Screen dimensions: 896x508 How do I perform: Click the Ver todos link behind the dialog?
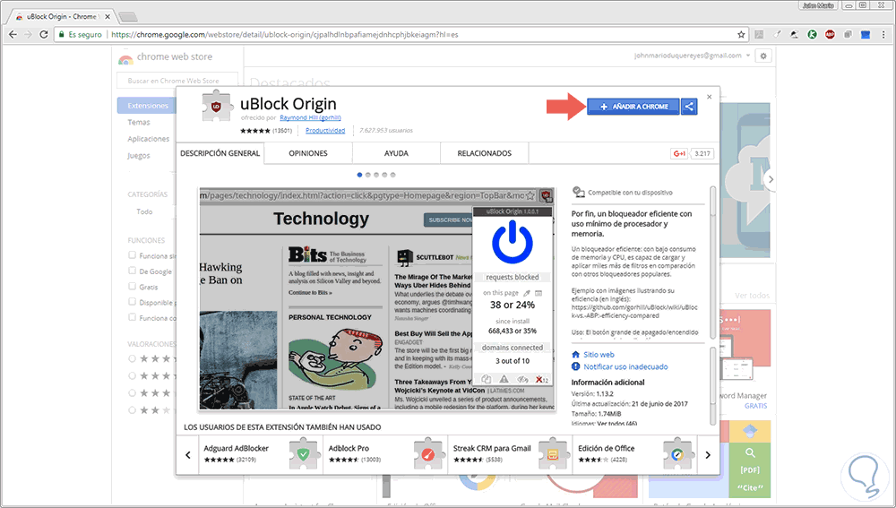pos(752,296)
